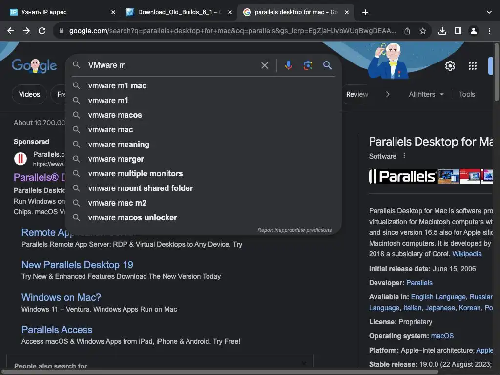Go forward in browser history
The width and height of the screenshot is (500, 375).
click(x=26, y=31)
